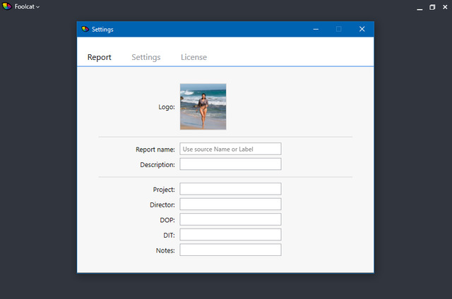
Task: Open the Settings tab
Action: tap(145, 57)
